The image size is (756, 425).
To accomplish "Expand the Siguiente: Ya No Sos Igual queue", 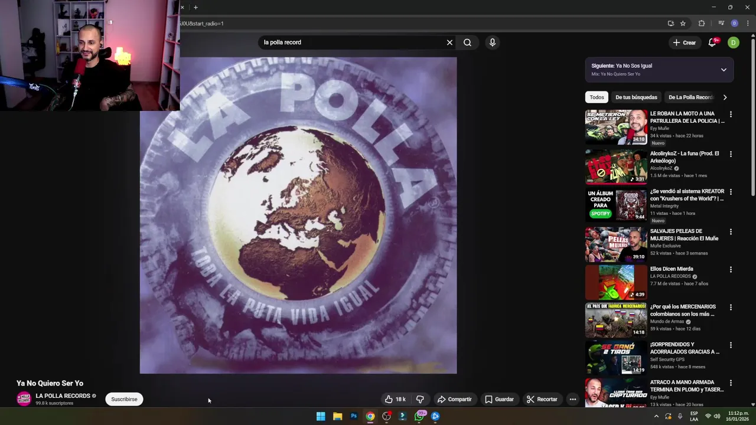I will click(724, 70).
